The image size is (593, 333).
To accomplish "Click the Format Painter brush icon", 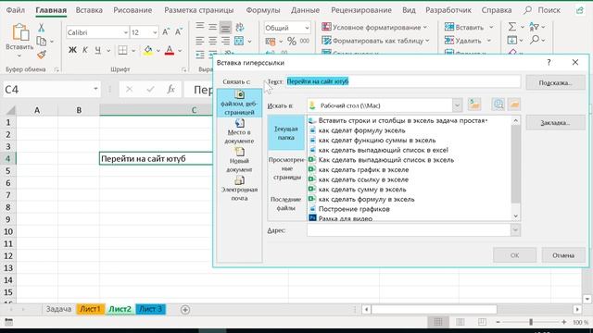I will click(42, 55).
